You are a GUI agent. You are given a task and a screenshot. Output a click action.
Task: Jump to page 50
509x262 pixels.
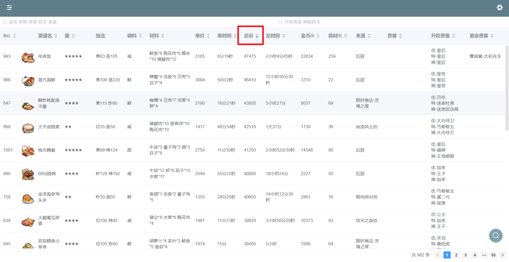click(493, 255)
